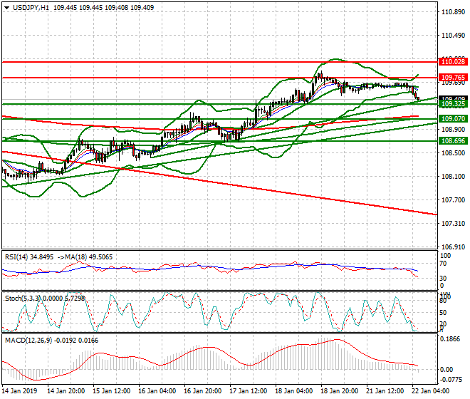Click the red 110.028 price label

453,62
